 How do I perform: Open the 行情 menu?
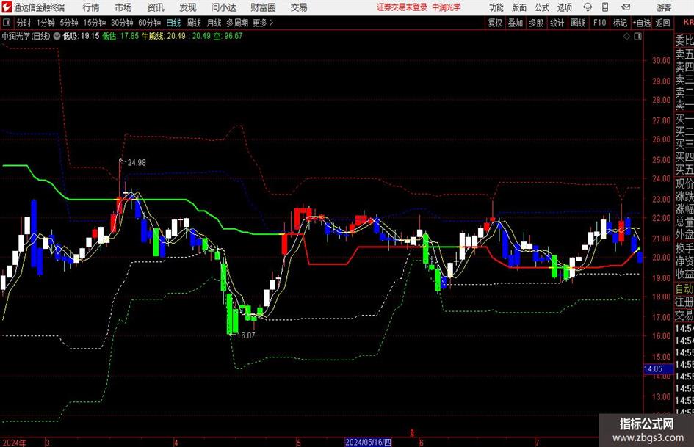click(x=91, y=7)
